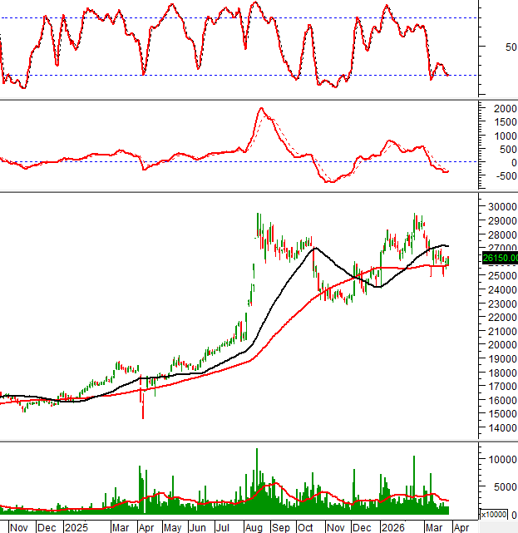Click the MACD peak in August
This screenshot has width=518, height=533.
tap(261, 108)
